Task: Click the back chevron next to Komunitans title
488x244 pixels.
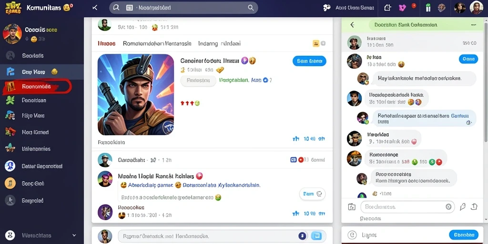Action: tap(95, 8)
